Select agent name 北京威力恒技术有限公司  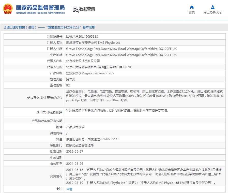click(x=83, y=61)
